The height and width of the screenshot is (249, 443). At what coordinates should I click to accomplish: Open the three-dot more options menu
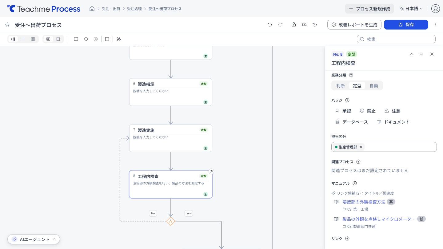[x=436, y=25]
